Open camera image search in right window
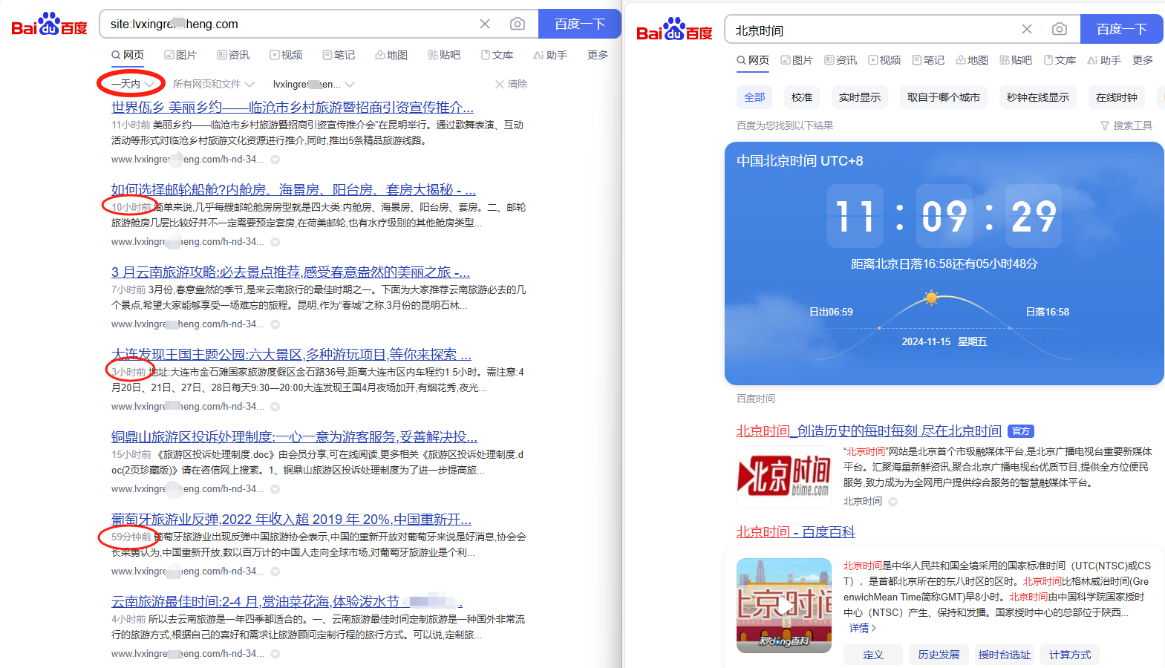The height and width of the screenshot is (668, 1165). coord(1060,29)
